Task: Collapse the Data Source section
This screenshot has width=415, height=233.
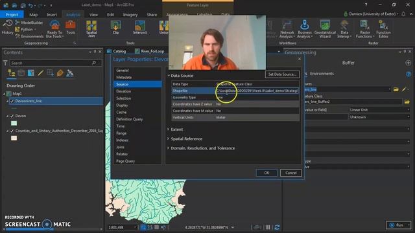Action: [x=169, y=76]
